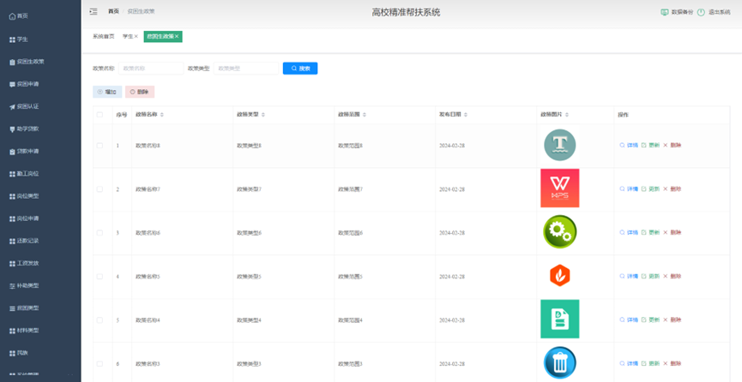Open the orange hexagon image in 政策名称5 row

click(560, 276)
